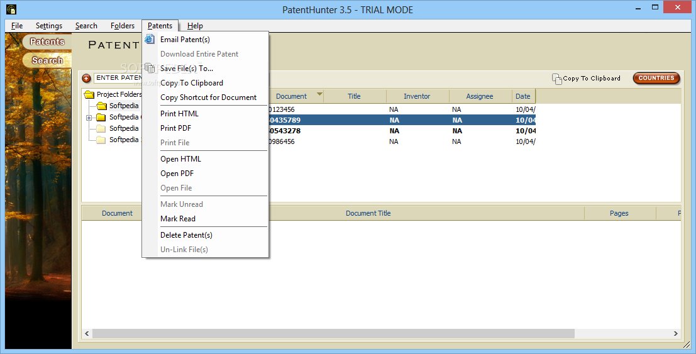Click the Enter Patent number input field
The height and width of the screenshot is (354, 696).
(118, 78)
